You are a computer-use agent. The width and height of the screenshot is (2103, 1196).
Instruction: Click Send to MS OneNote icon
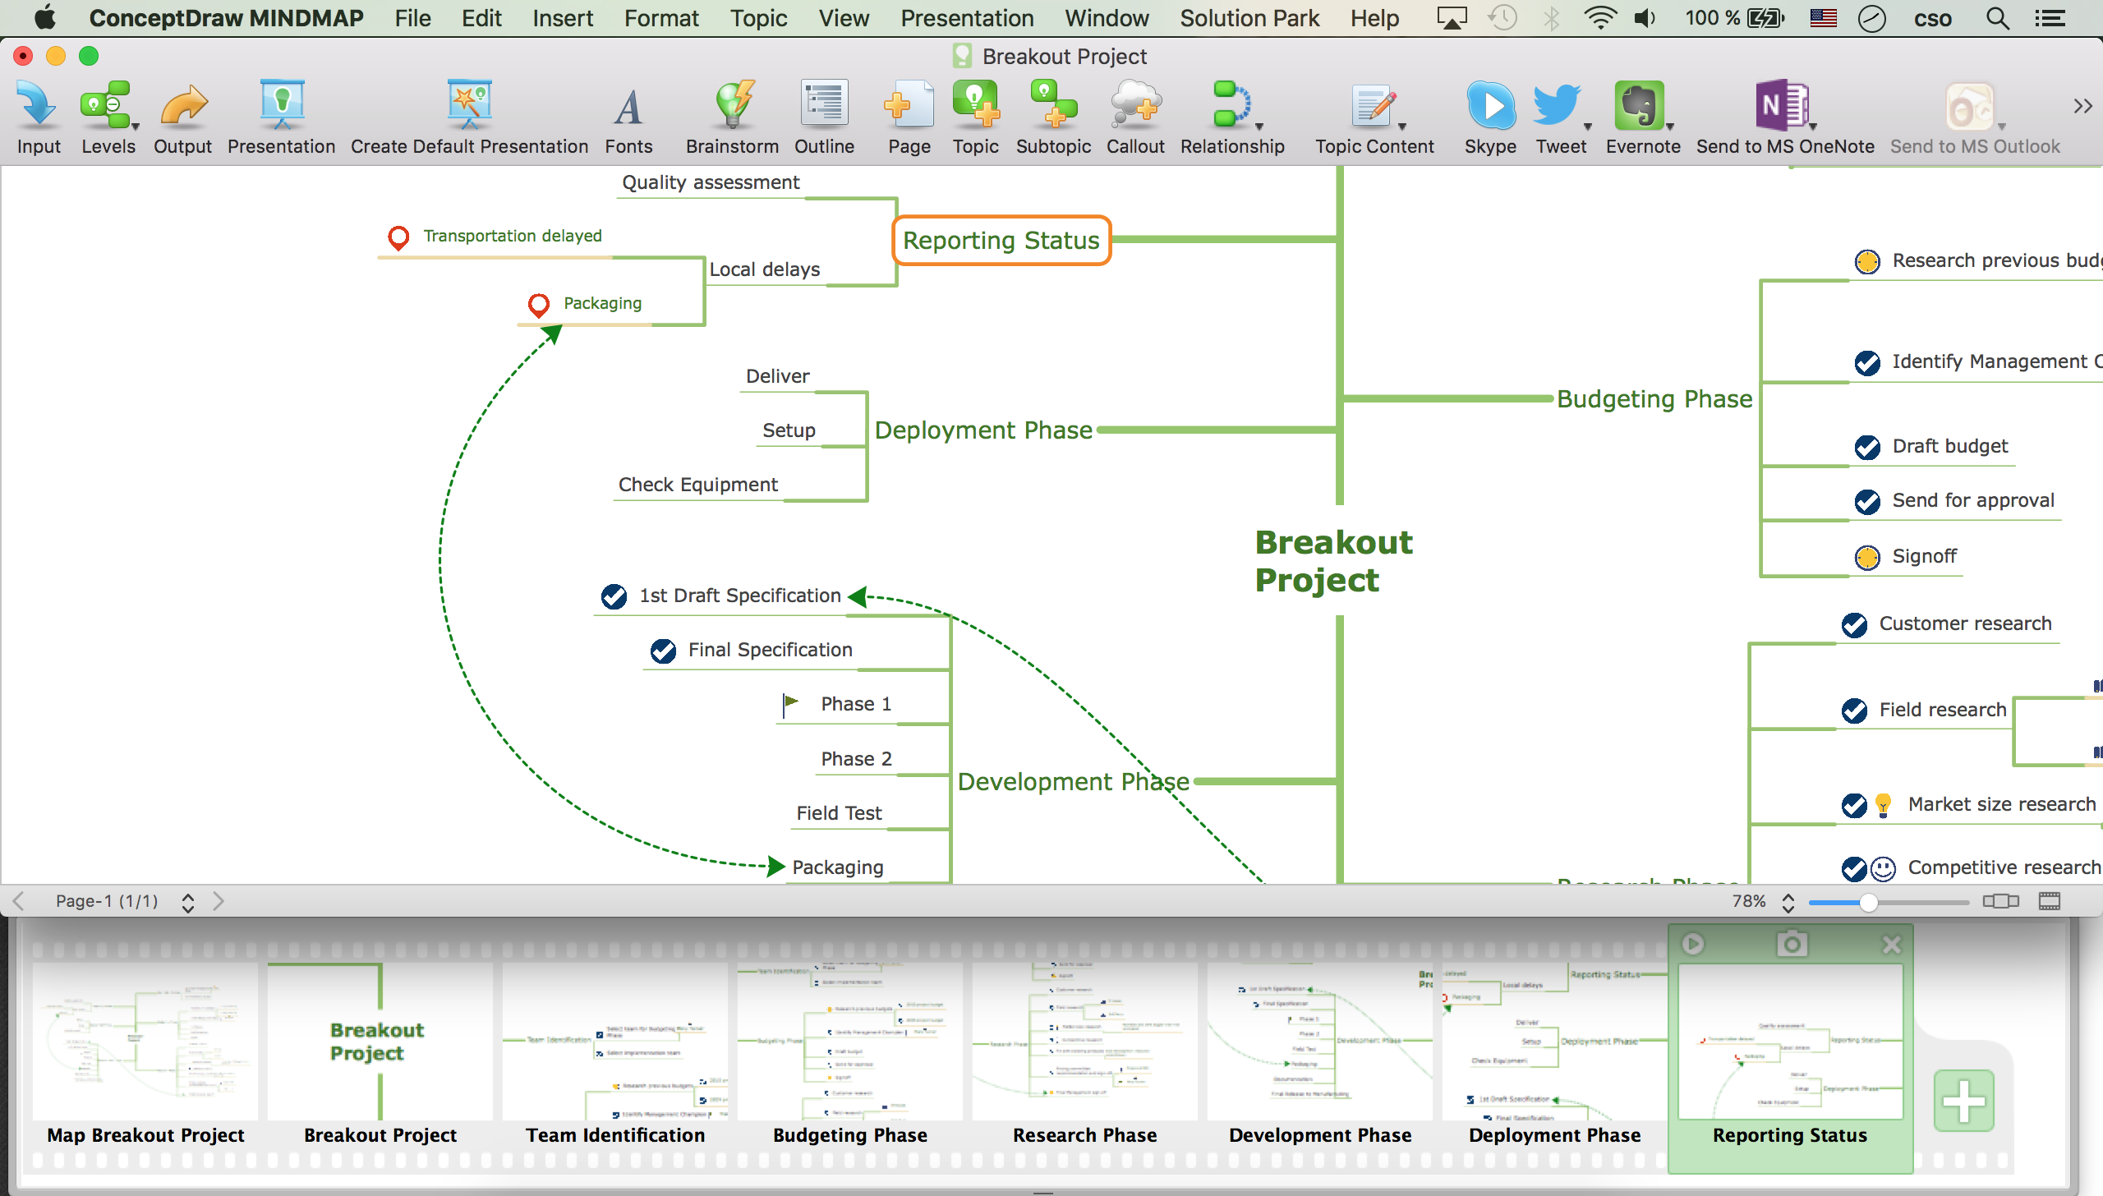pyautogui.click(x=1781, y=105)
